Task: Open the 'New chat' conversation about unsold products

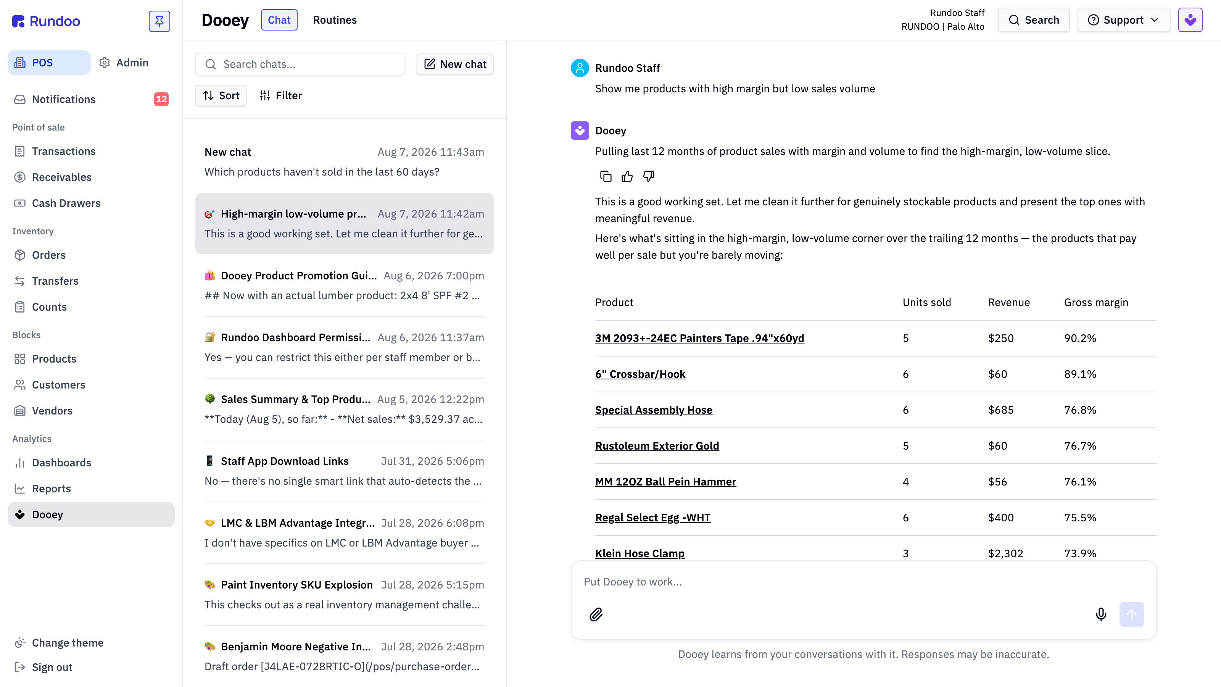Action: tap(344, 162)
